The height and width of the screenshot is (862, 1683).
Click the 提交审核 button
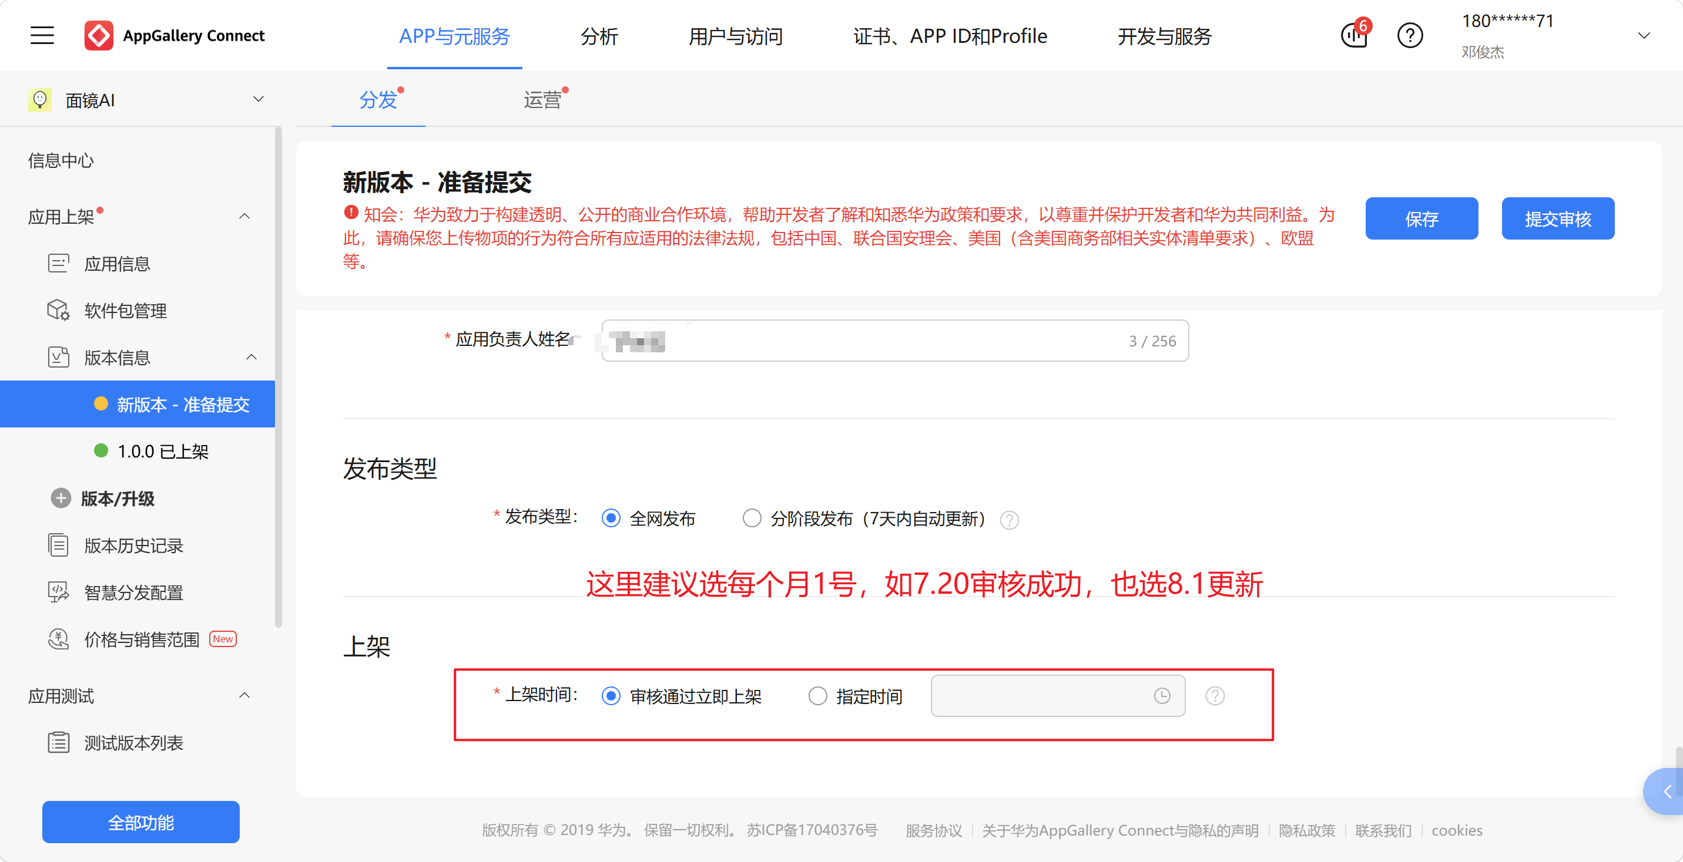tap(1558, 219)
